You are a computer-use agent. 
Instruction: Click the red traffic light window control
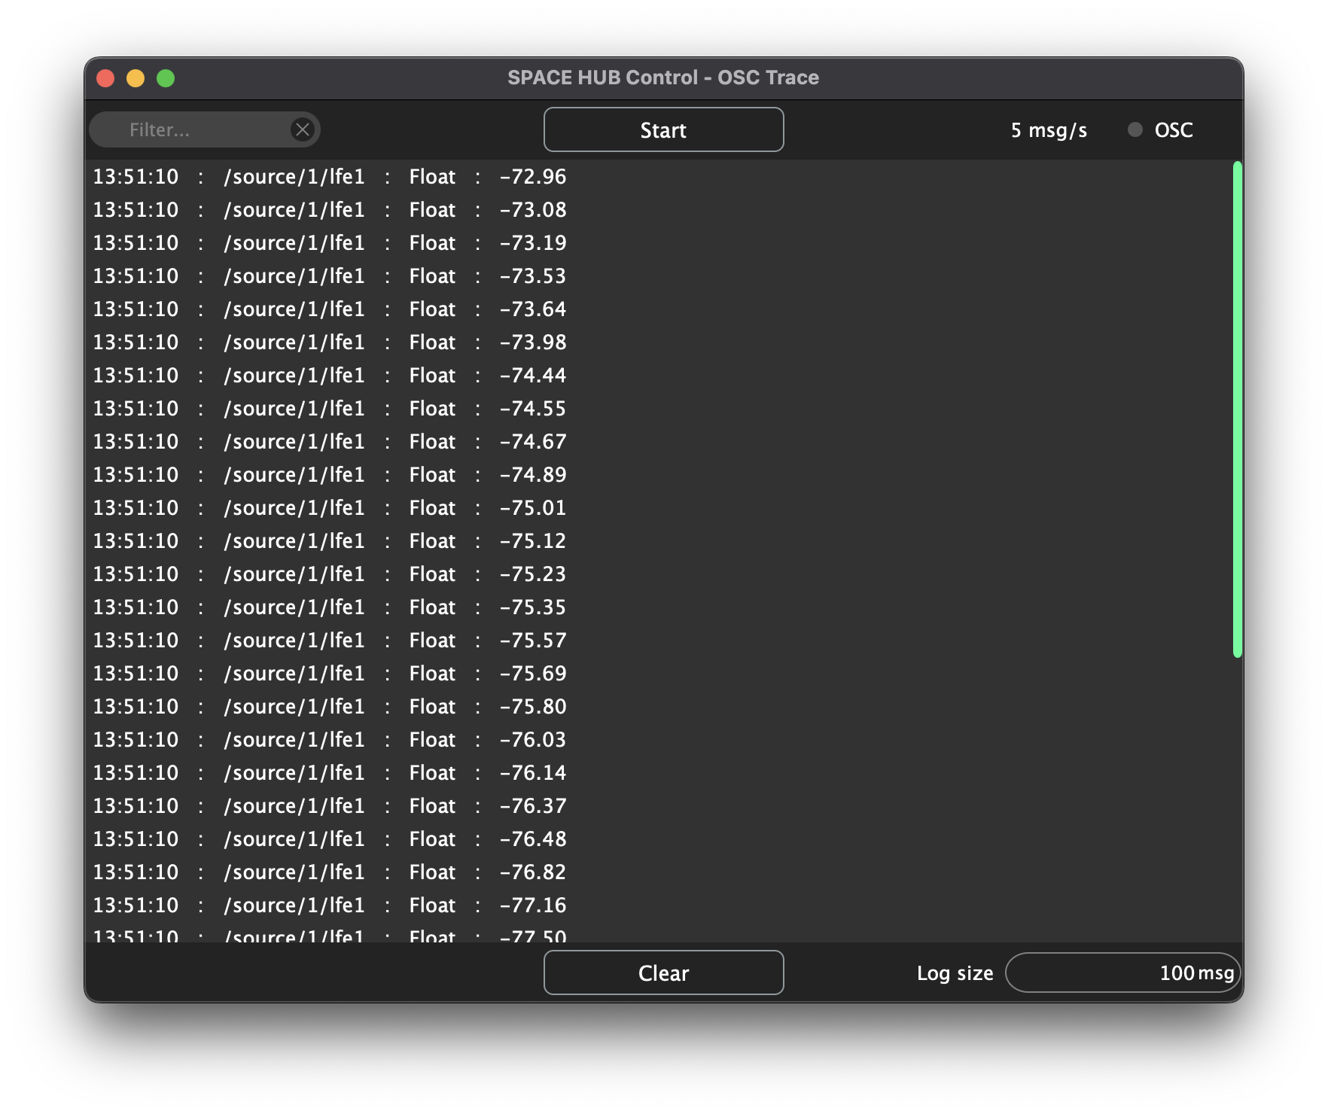pyautogui.click(x=106, y=78)
